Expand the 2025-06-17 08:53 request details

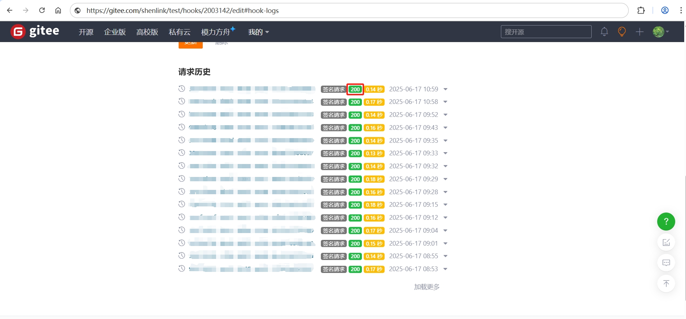pos(445,269)
